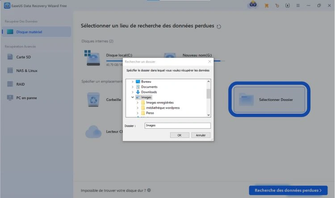Screen dimensions: 335x198
Task: Select the Nouveau nom(G:) drive
Action: click(x=197, y=55)
